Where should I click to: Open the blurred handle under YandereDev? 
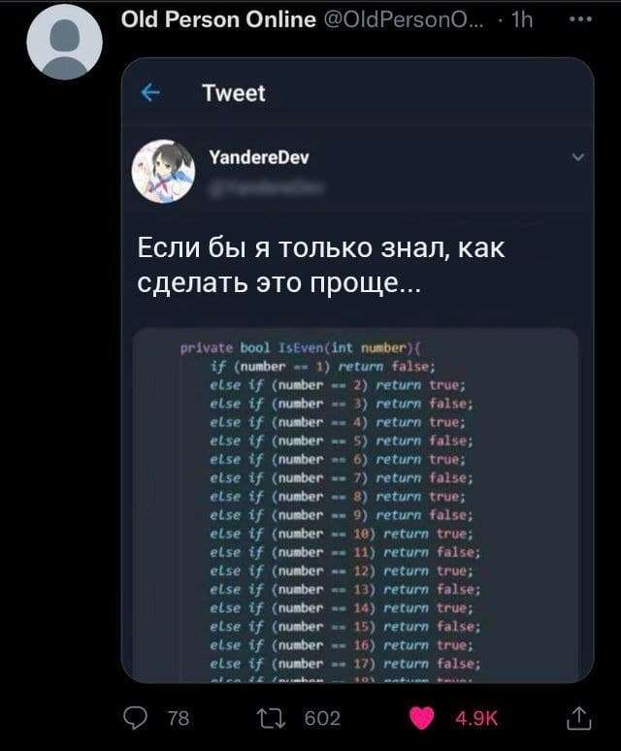266,188
